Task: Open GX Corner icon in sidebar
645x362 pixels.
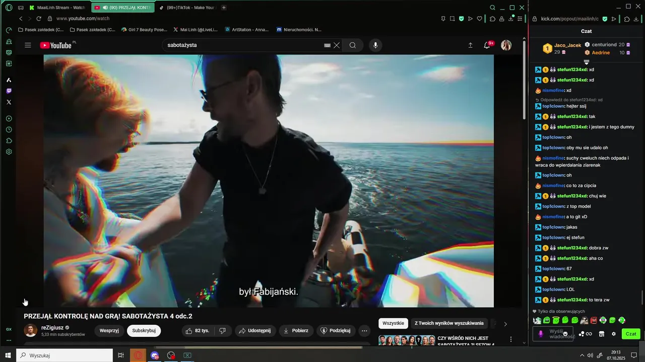Action: 9,329
